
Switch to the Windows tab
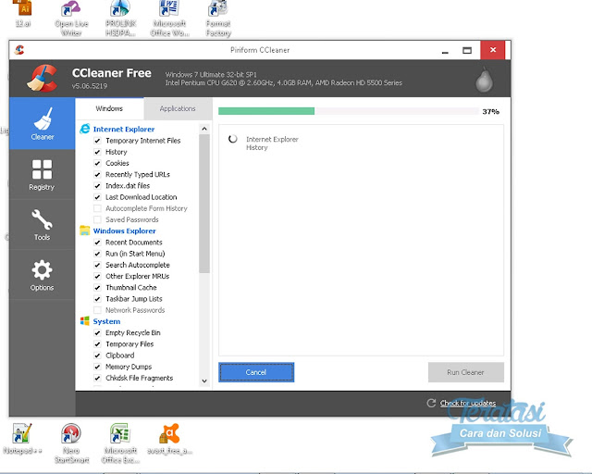click(x=109, y=109)
